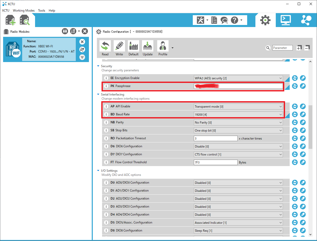Refresh the Flow Control Threshold value
The height and width of the screenshot is (241, 317).
[295, 162]
